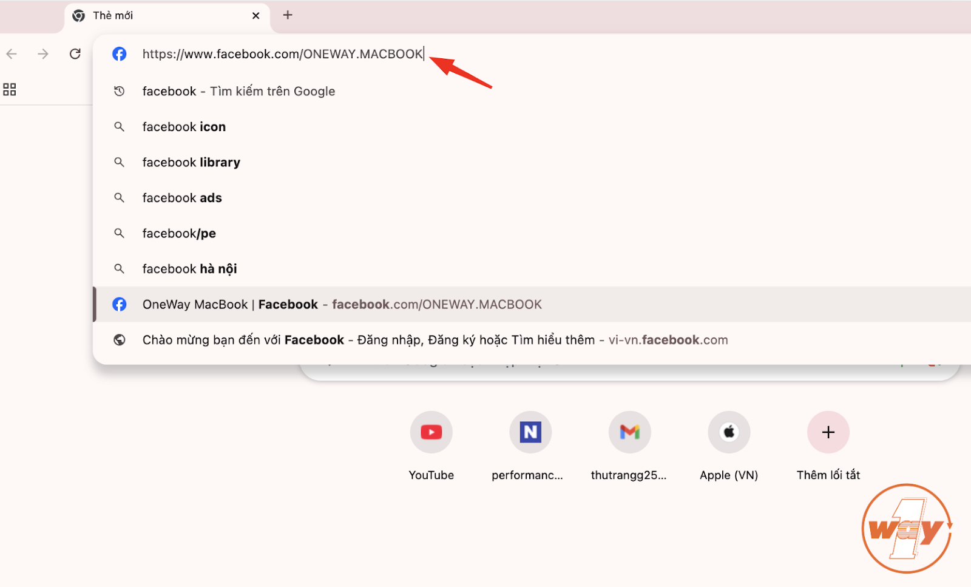Open the Gmail 'thutrangg25...' shortcut
The height and width of the screenshot is (587, 971).
point(630,432)
